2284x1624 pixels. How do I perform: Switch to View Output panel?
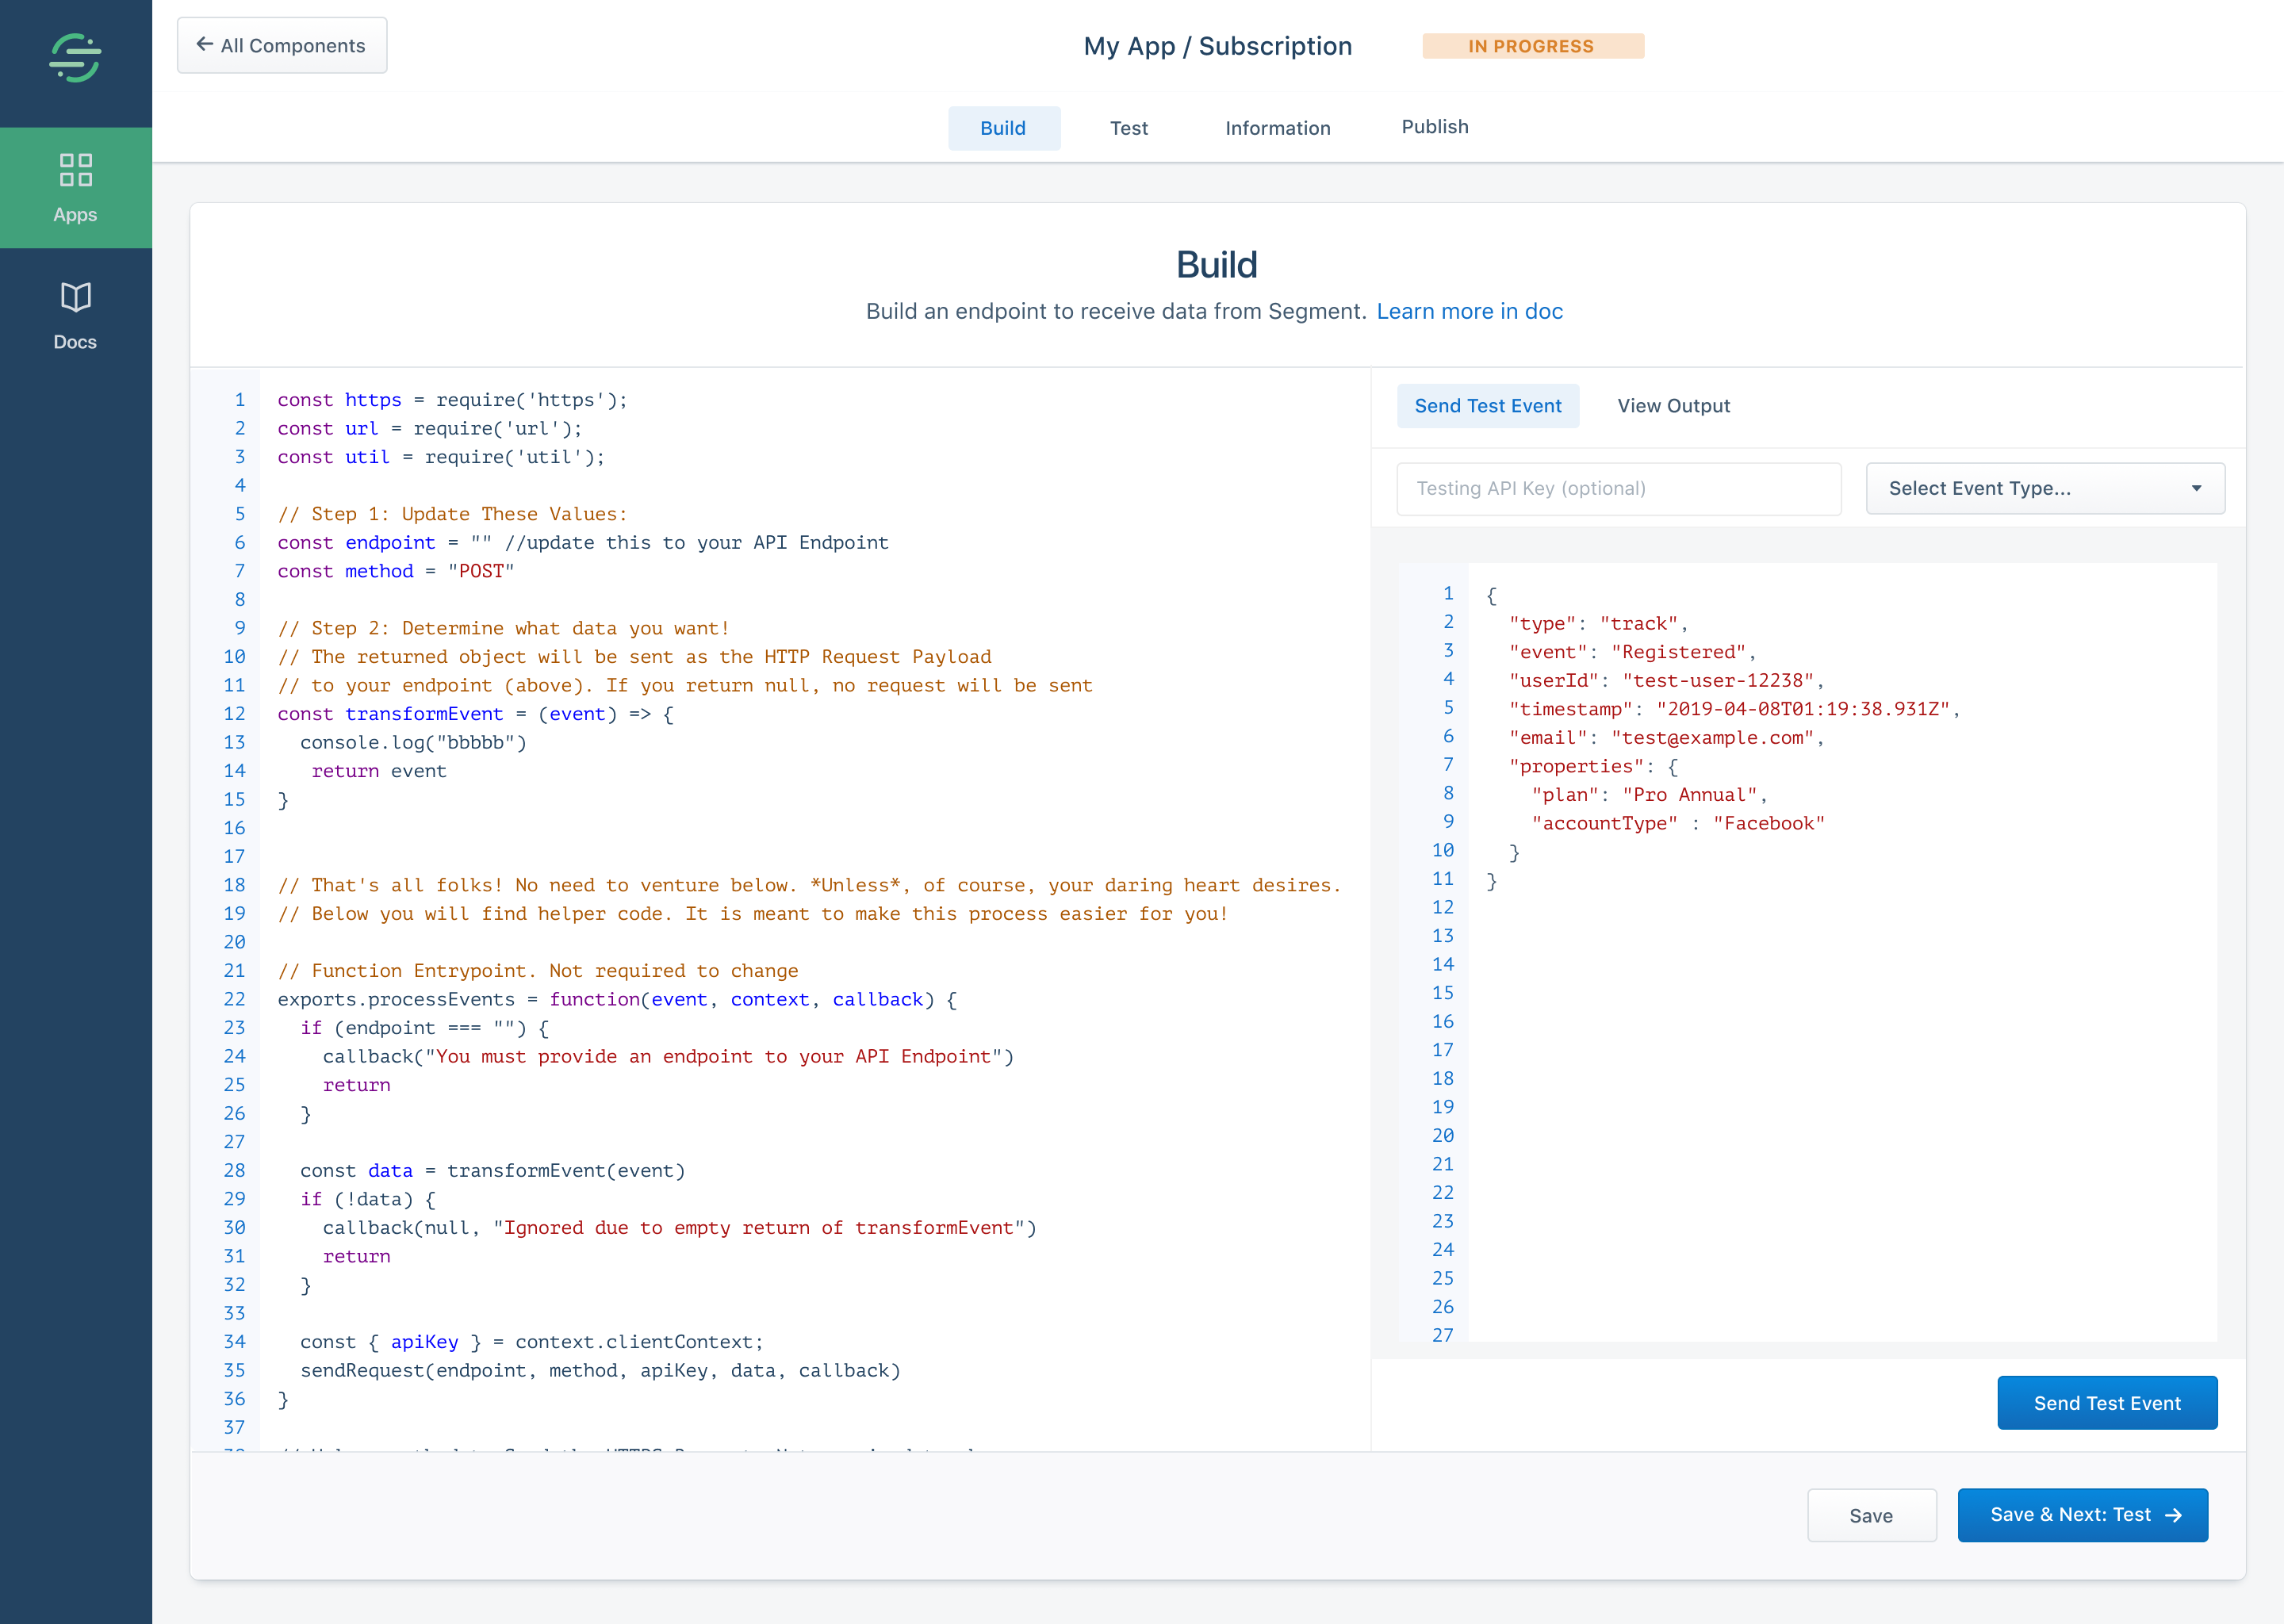coord(1673,406)
